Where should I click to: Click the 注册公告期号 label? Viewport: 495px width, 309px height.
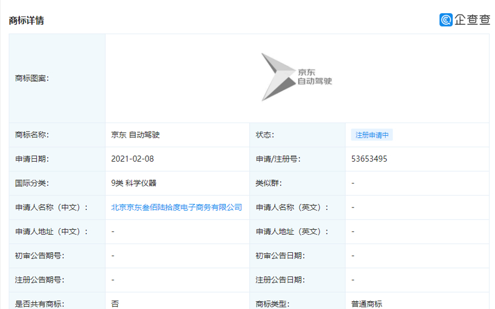(39, 280)
